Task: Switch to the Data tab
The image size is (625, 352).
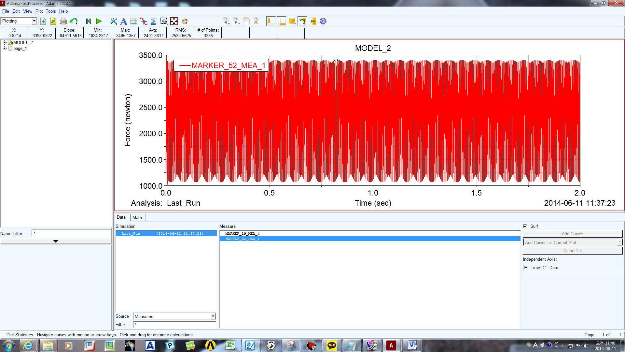Action: (x=121, y=217)
